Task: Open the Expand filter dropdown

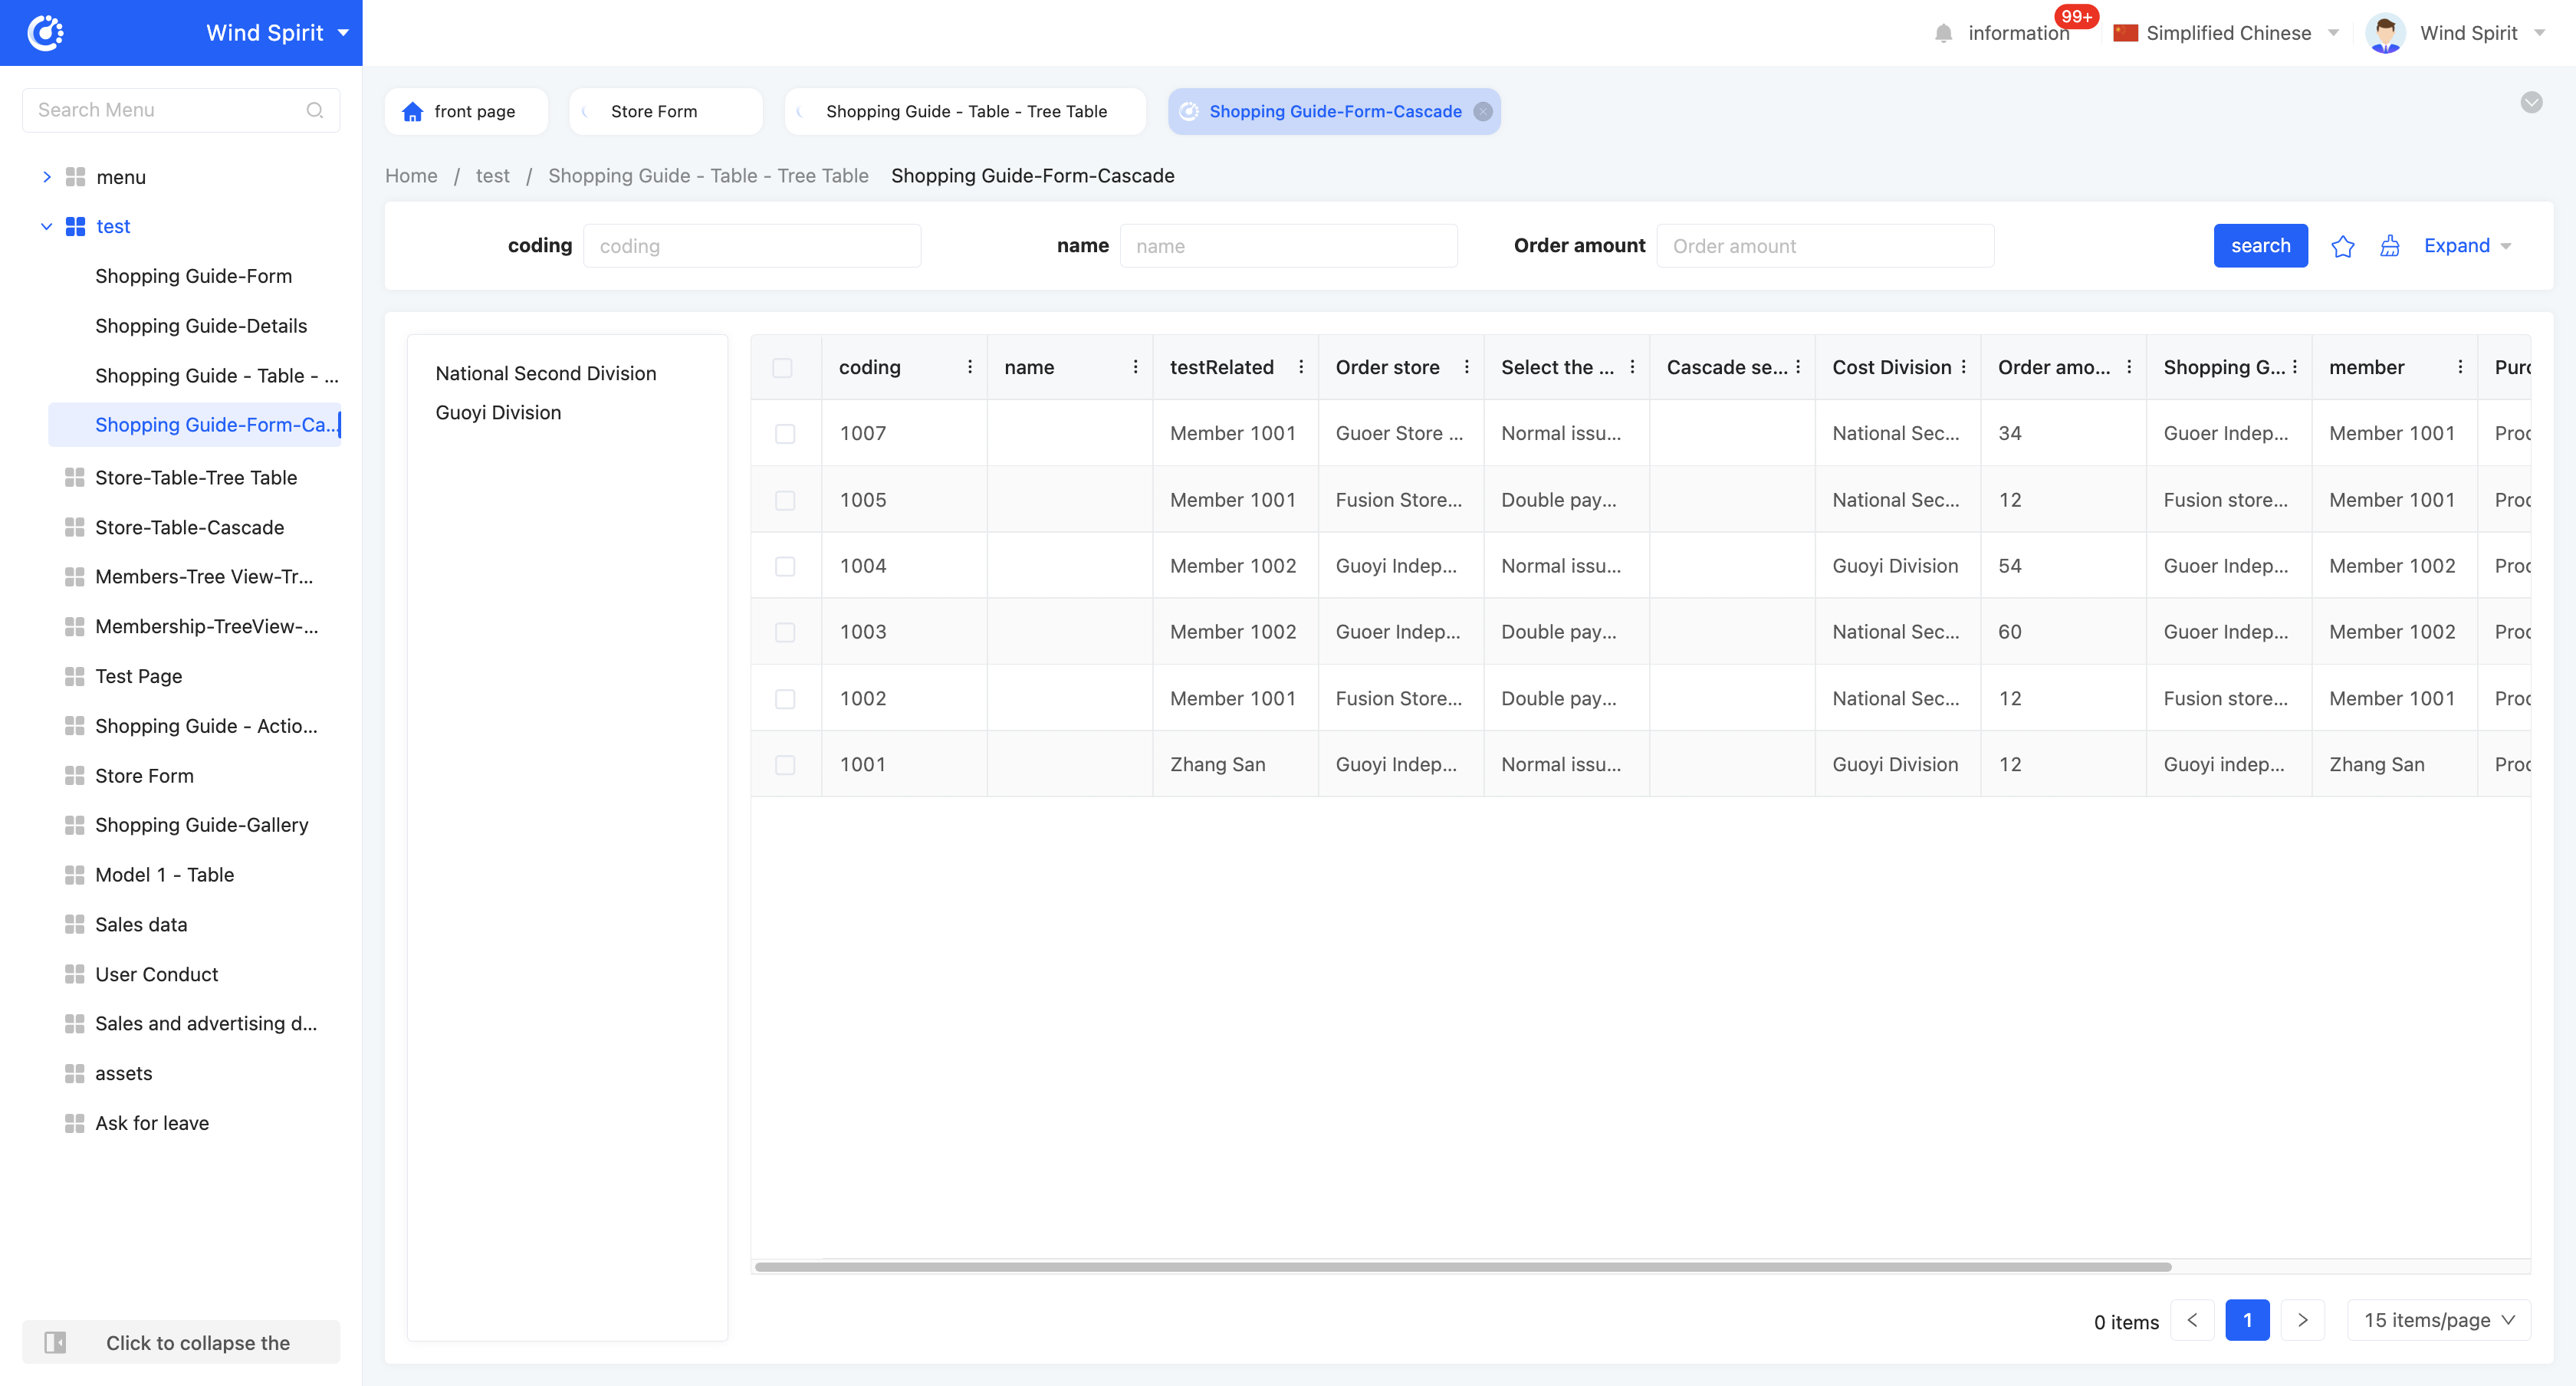Action: point(2466,245)
